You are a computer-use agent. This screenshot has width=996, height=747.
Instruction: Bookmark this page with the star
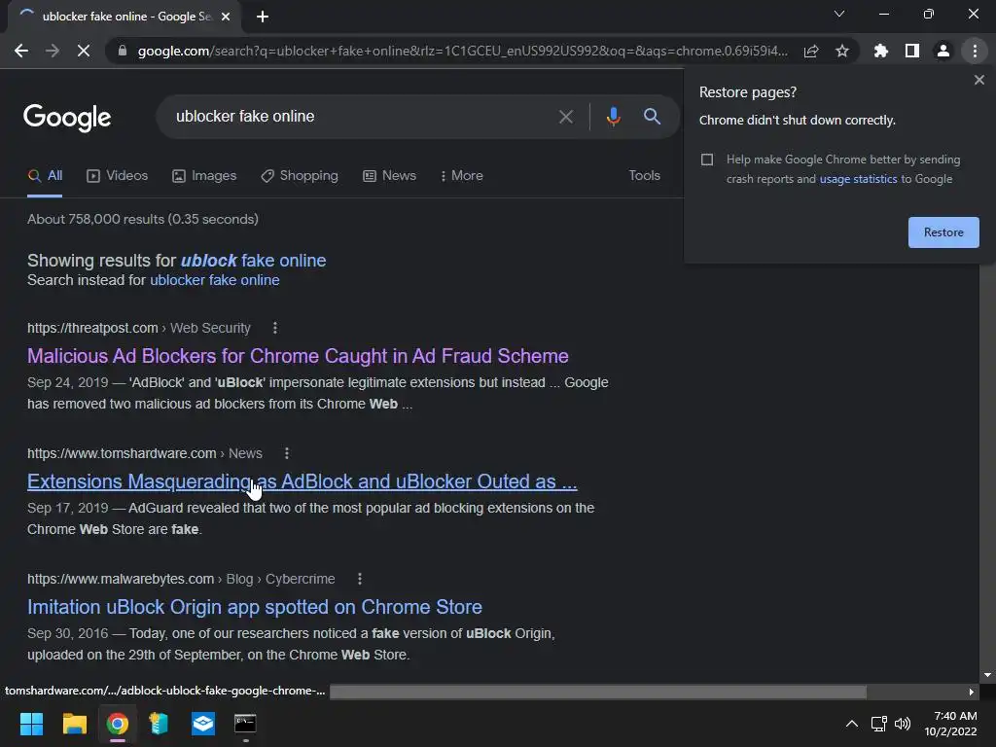tap(842, 51)
